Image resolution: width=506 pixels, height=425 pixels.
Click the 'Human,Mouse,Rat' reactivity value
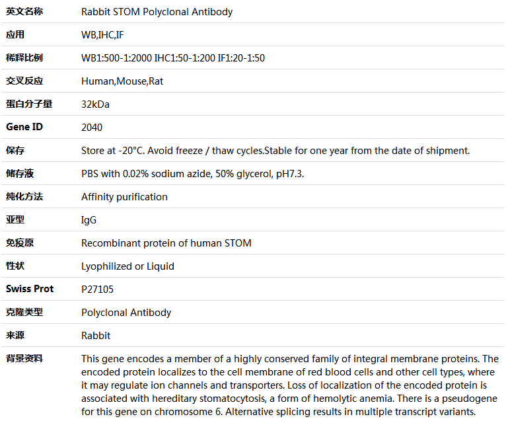click(122, 81)
